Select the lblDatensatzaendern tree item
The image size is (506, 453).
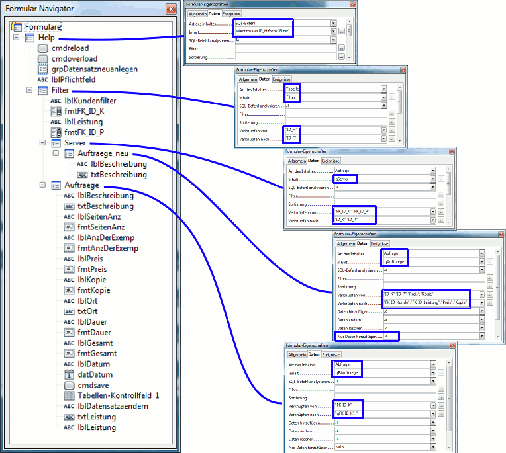click(113, 406)
